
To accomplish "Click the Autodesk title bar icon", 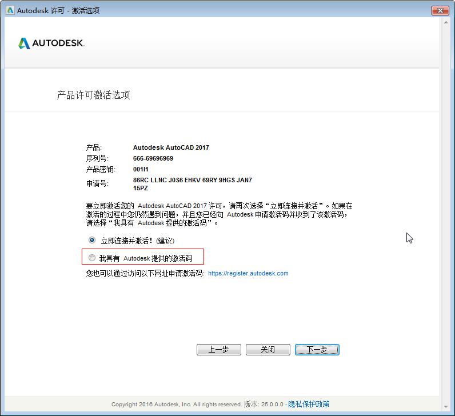I will click(10, 10).
